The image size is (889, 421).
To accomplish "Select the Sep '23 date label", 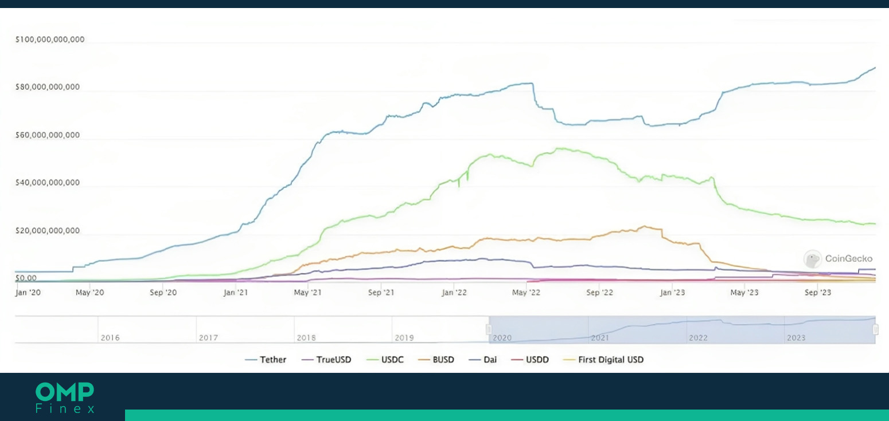I will [818, 292].
